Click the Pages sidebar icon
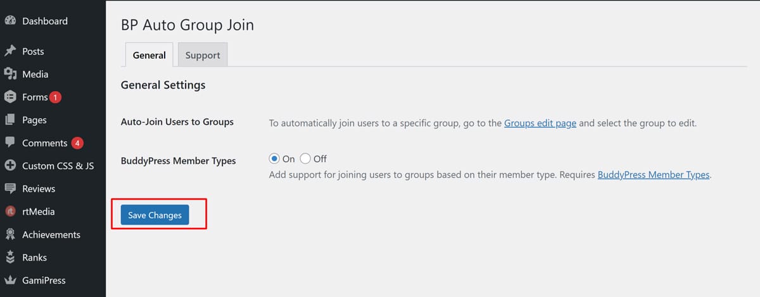This screenshot has width=760, height=297. [10, 120]
